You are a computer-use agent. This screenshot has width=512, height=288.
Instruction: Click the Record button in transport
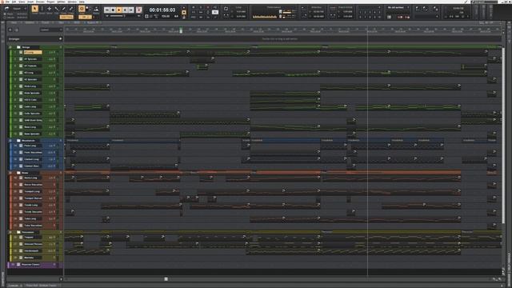[138, 10]
